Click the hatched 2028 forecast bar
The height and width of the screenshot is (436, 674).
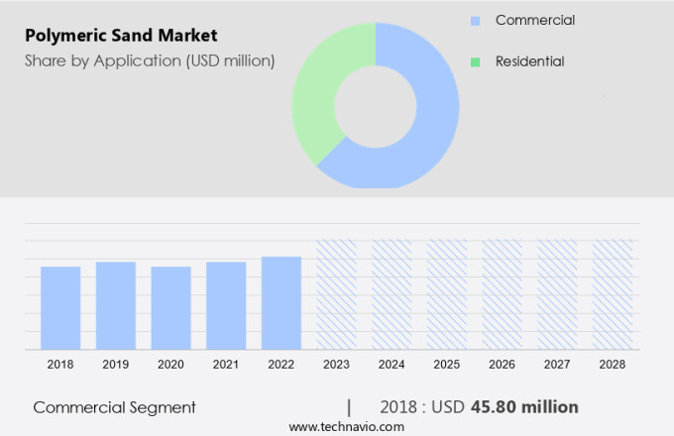point(613,294)
